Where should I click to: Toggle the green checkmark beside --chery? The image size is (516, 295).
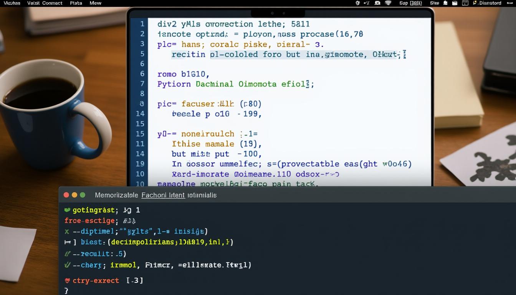[67, 265]
